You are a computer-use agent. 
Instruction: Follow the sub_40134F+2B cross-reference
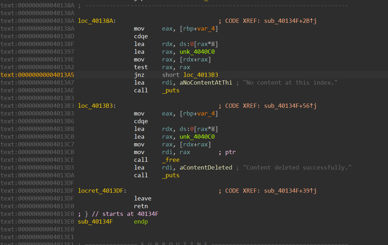coord(290,21)
